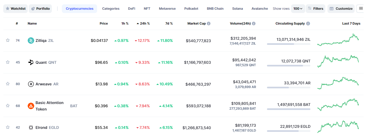Switch to the Solana tab
This screenshot has width=366, height=134.
pyautogui.click(x=238, y=9)
